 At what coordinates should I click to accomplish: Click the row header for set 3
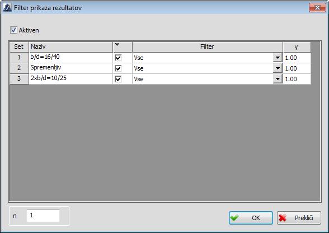coord(19,79)
